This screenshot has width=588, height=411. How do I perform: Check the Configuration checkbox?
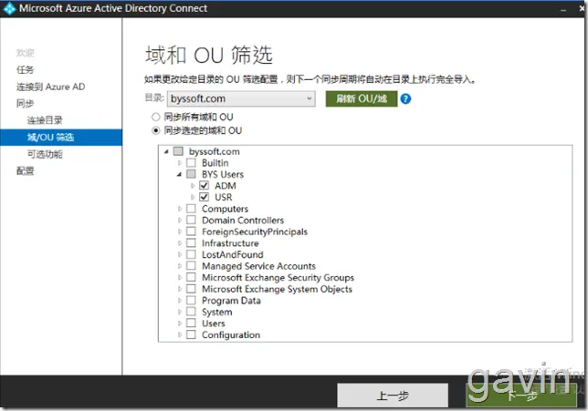[x=191, y=334]
